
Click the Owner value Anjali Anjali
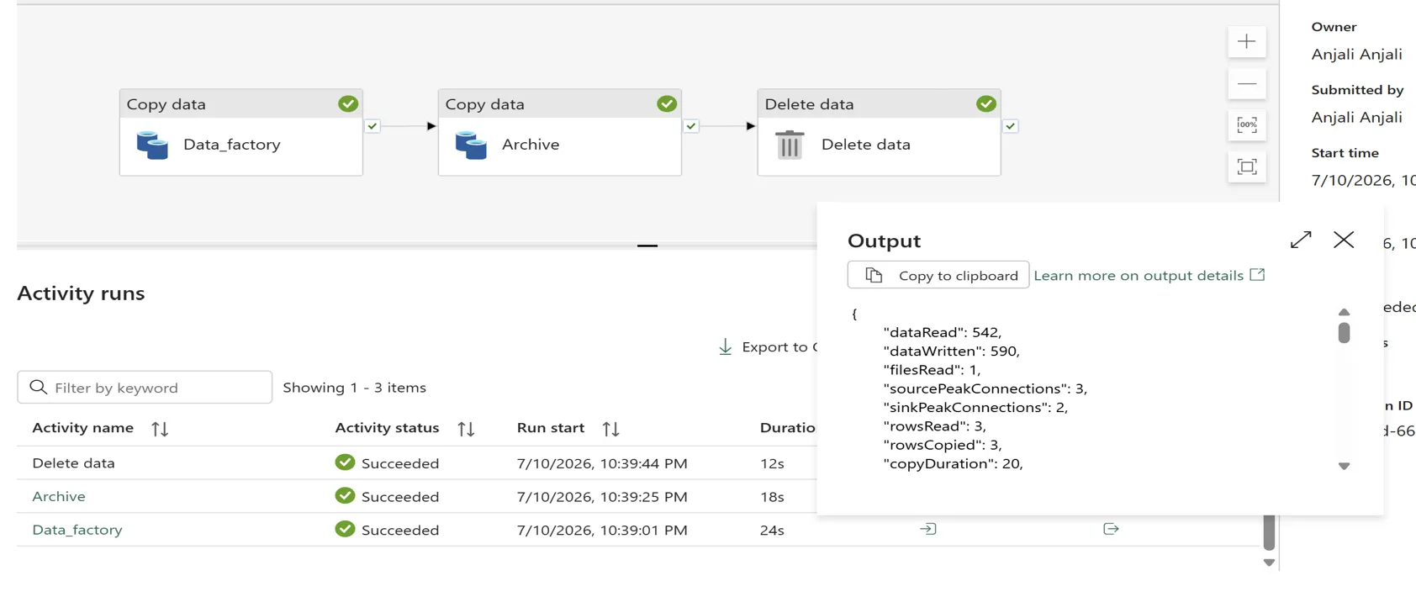tap(1356, 55)
